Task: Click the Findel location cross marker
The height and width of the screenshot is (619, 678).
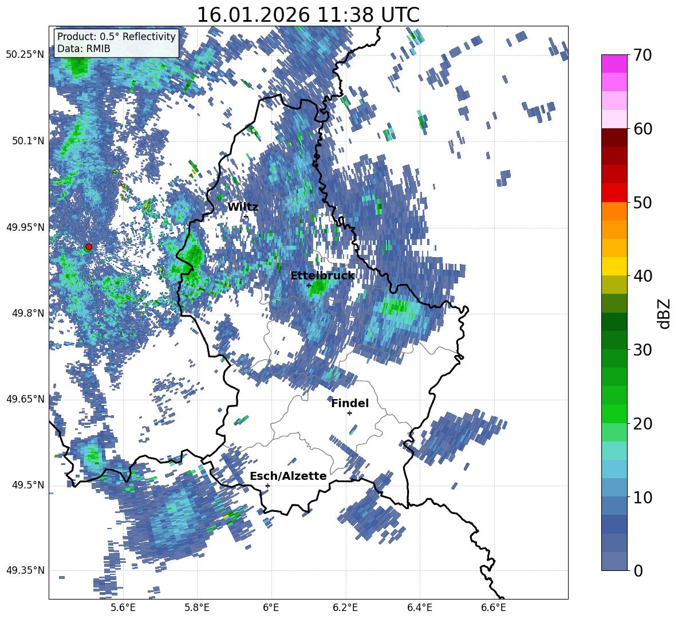Action: pyautogui.click(x=349, y=413)
